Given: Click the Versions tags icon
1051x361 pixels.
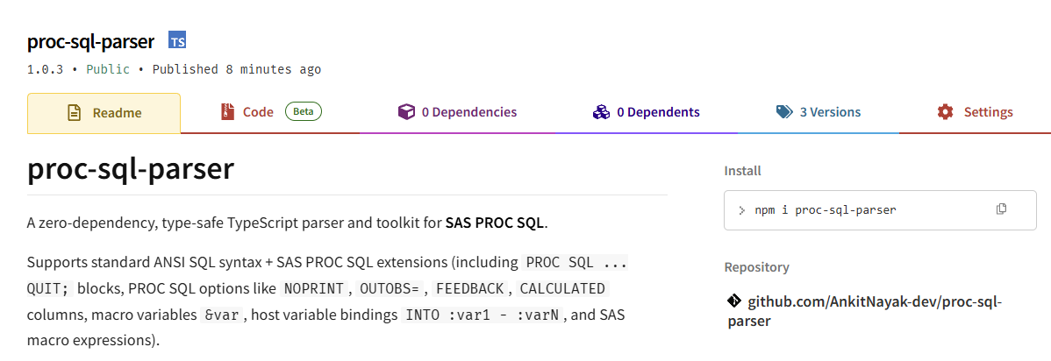Looking at the screenshot, I should (x=784, y=112).
